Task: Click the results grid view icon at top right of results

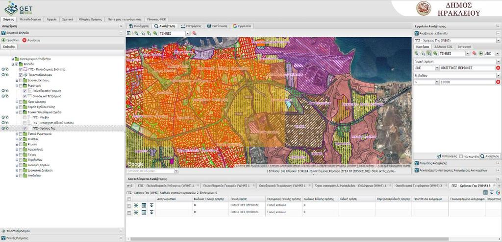Action: coord(486,193)
